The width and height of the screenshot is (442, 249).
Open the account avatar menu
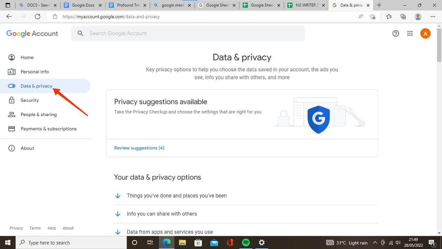[x=425, y=33]
